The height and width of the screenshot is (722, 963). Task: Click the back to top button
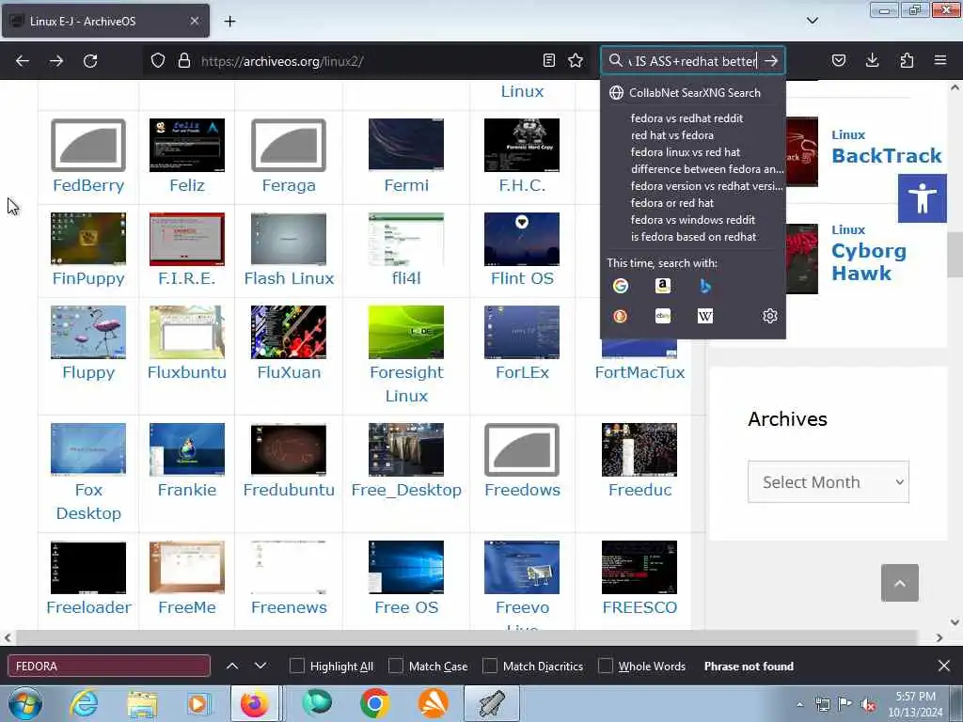point(900,583)
